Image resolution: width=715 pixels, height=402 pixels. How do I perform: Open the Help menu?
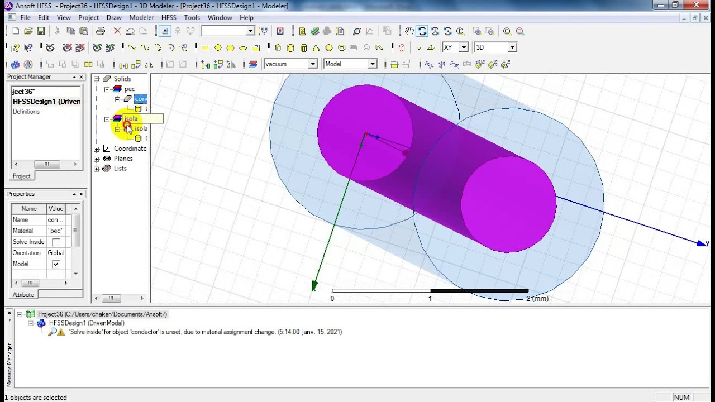[246, 17]
